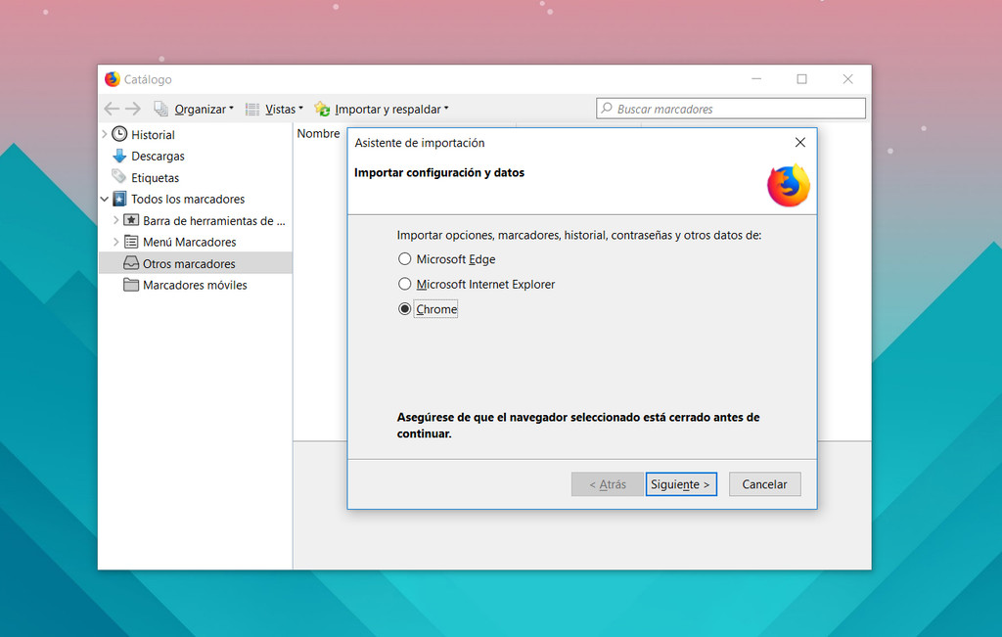Minimize the Catálogo window
Image resolution: width=1002 pixels, height=637 pixels.
tap(756, 78)
